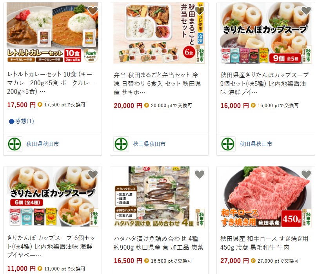The width and height of the screenshot is (316, 274).
Task: Open ハタハタ漬け魚詰め合わせ 4種 product title
Action: (159, 243)
